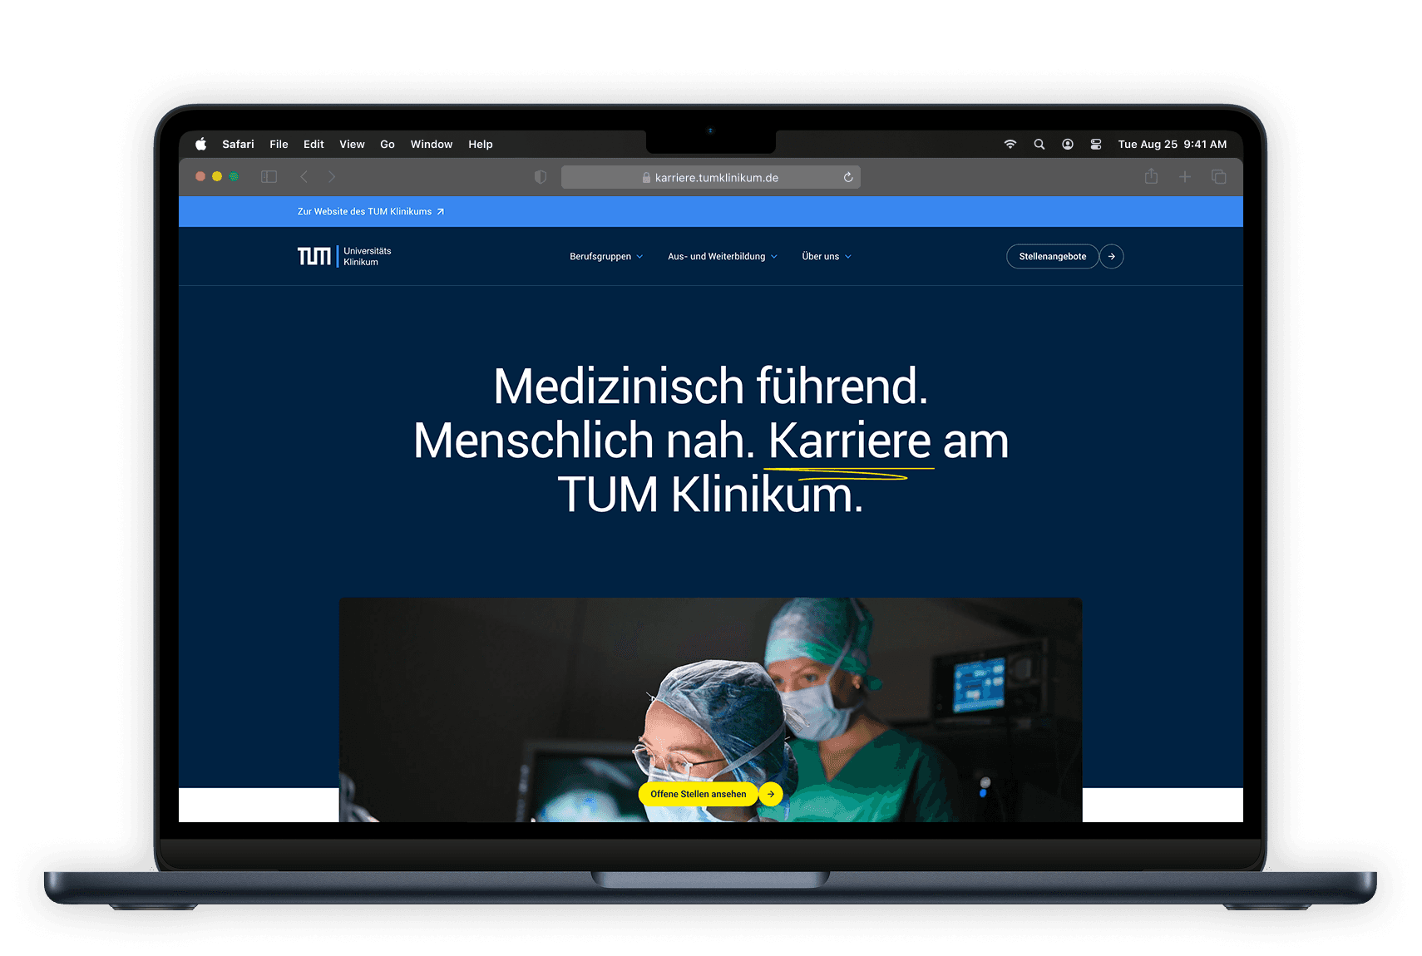Click the Share icon in Safari toolbar

pos(1151,175)
